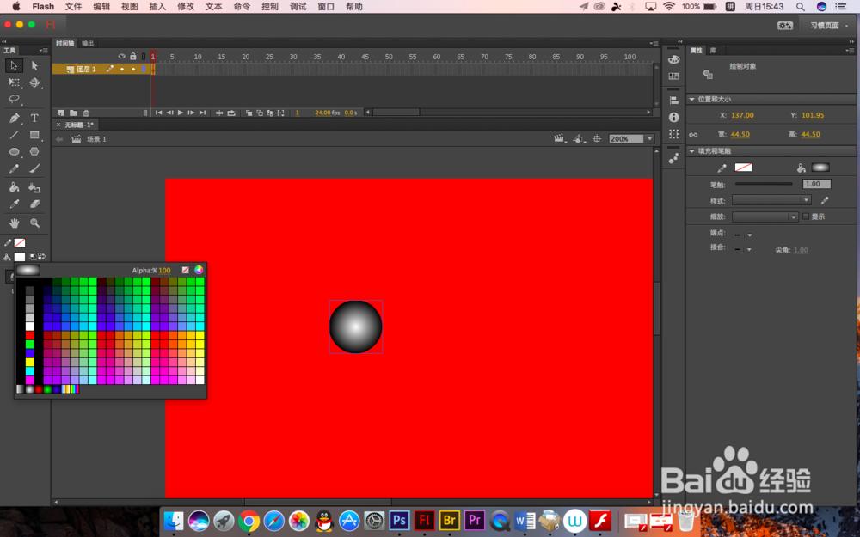
Task: Select the Rectangle tool
Action: point(34,135)
